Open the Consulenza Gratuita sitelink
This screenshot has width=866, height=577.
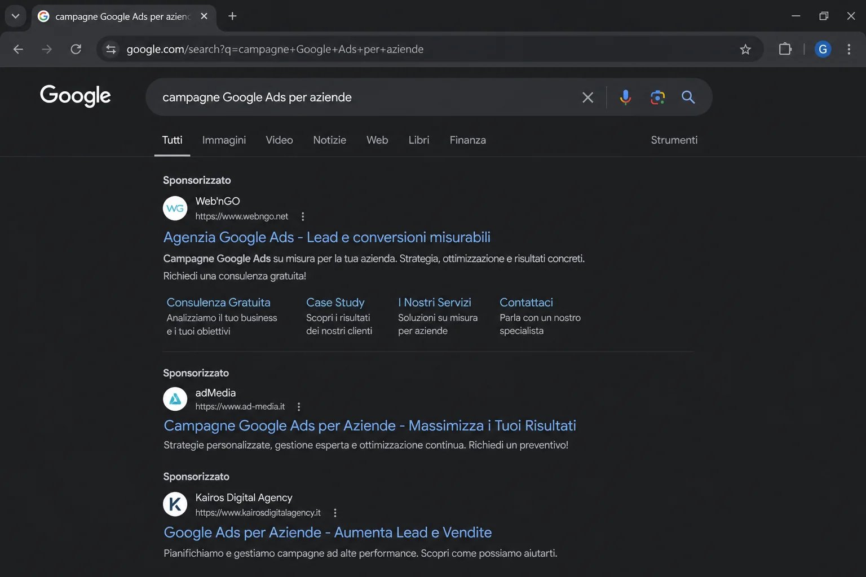(218, 303)
